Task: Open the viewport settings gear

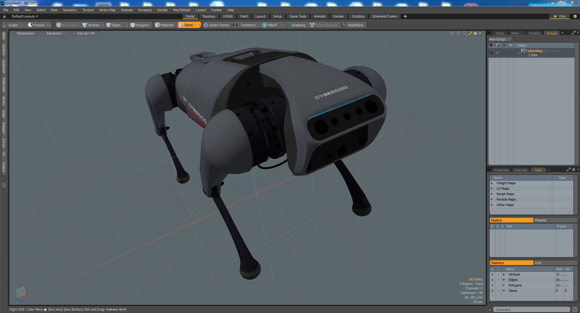Action: point(475,34)
